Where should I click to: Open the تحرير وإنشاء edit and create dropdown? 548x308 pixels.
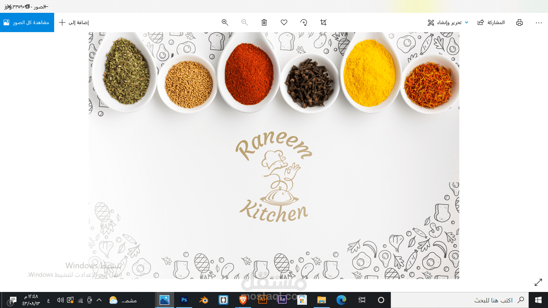448,22
